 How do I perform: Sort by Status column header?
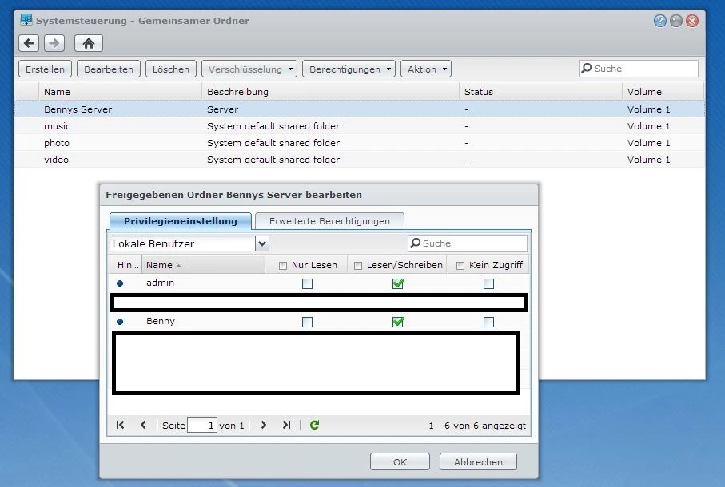pyautogui.click(x=540, y=91)
